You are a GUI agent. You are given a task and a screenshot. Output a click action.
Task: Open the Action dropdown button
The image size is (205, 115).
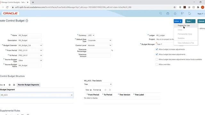[178, 21]
